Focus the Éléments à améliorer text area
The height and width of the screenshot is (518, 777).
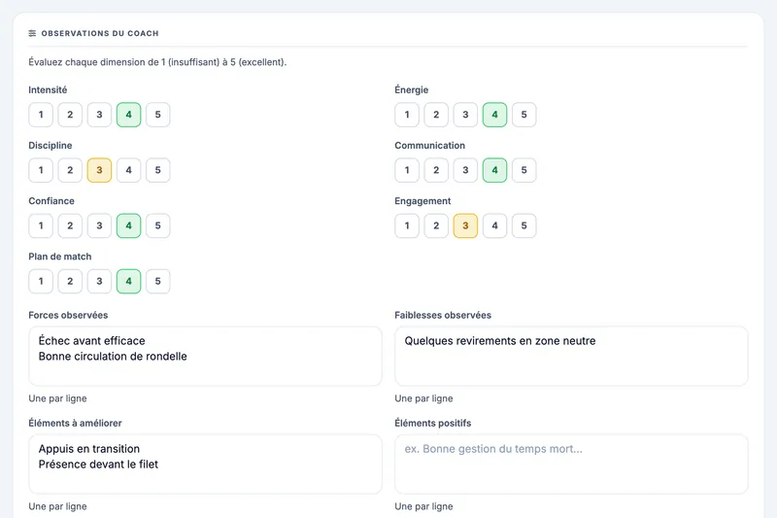point(205,464)
